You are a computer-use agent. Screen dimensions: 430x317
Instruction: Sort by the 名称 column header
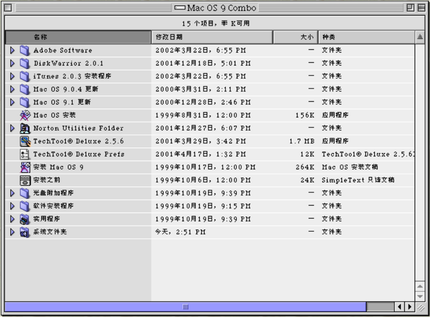point(78,37)
